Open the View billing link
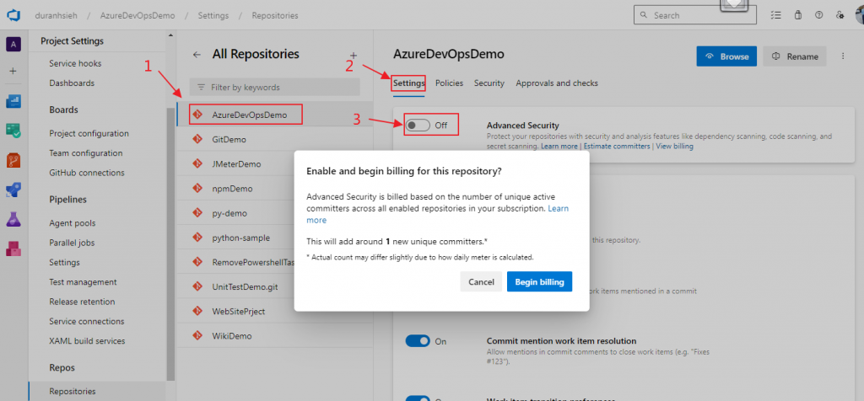The height and width of the screenshot is (401, 864). point(674,147)
